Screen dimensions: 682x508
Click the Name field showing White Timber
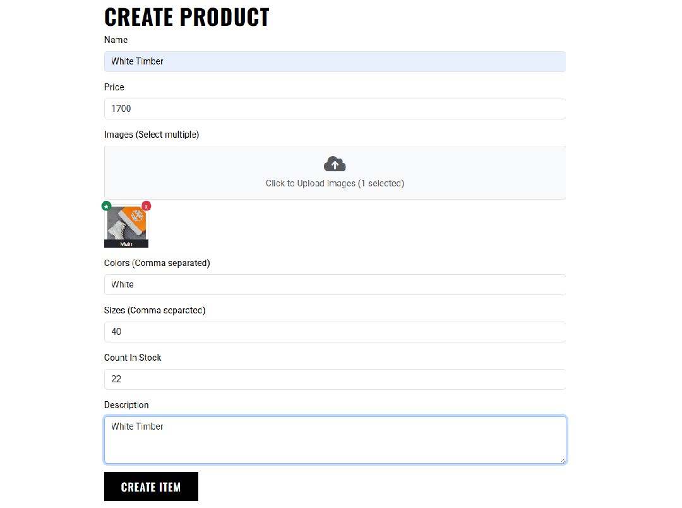pyautogui.click(x=334, y=61)
